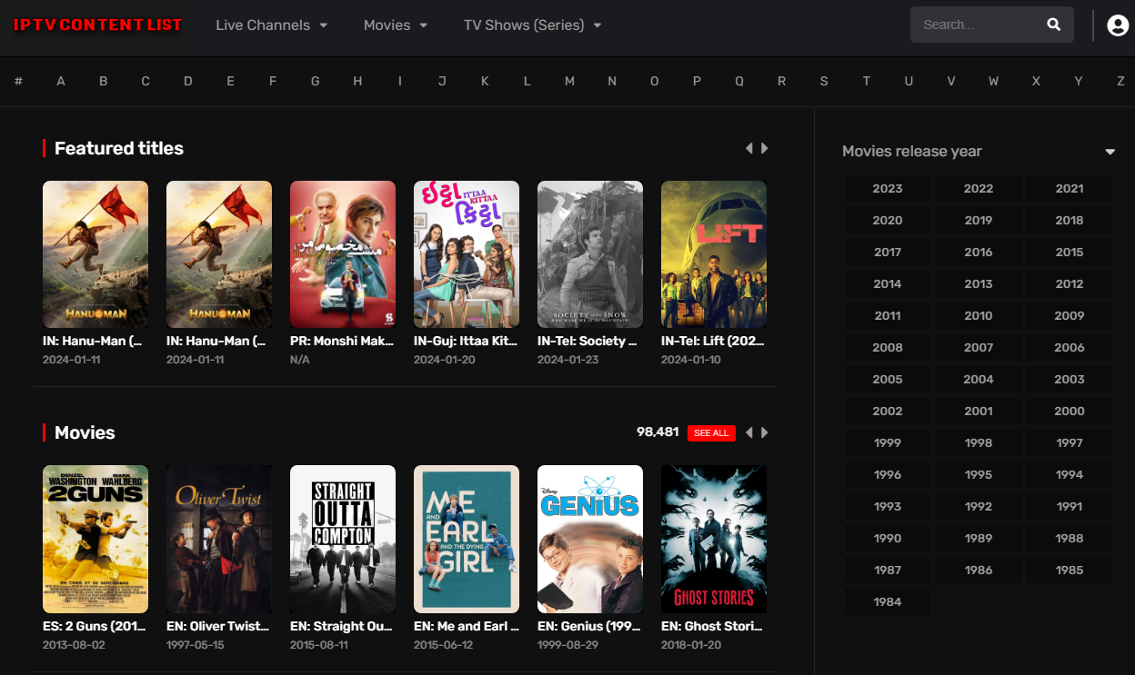Viewport: 1135px width, 675px height.
Task: Select the letter A filter
Action: pos(60,81)
